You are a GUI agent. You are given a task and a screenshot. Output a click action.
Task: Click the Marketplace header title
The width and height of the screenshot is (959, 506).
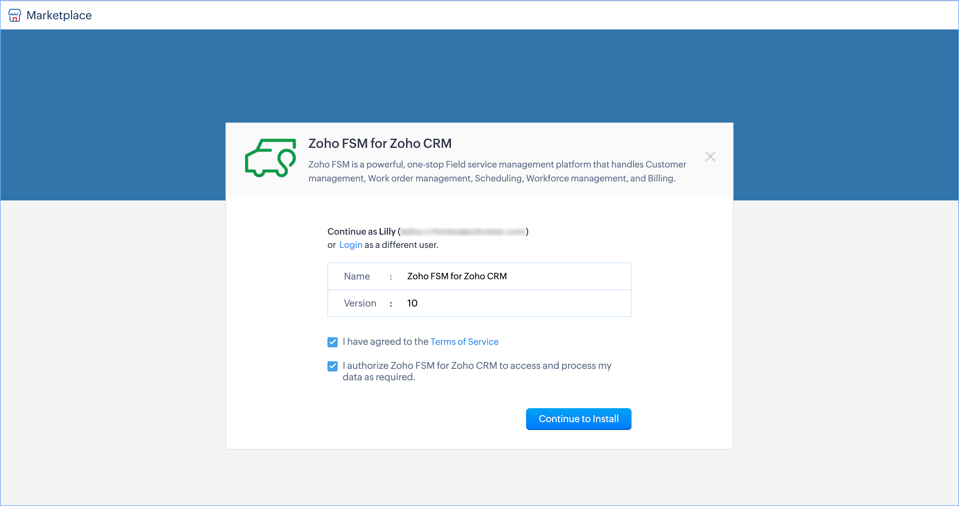59,15
